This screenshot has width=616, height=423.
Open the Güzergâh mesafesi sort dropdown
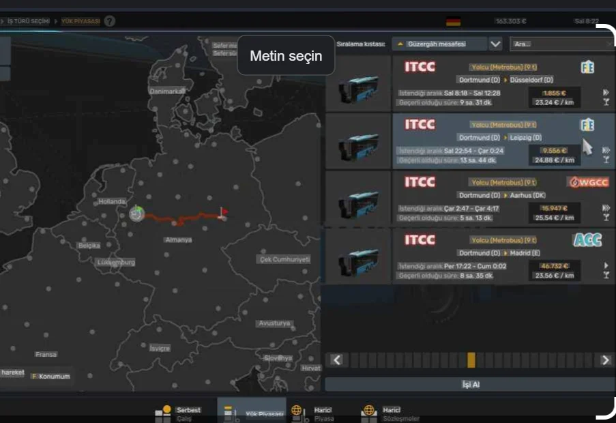tap(439, 44)
